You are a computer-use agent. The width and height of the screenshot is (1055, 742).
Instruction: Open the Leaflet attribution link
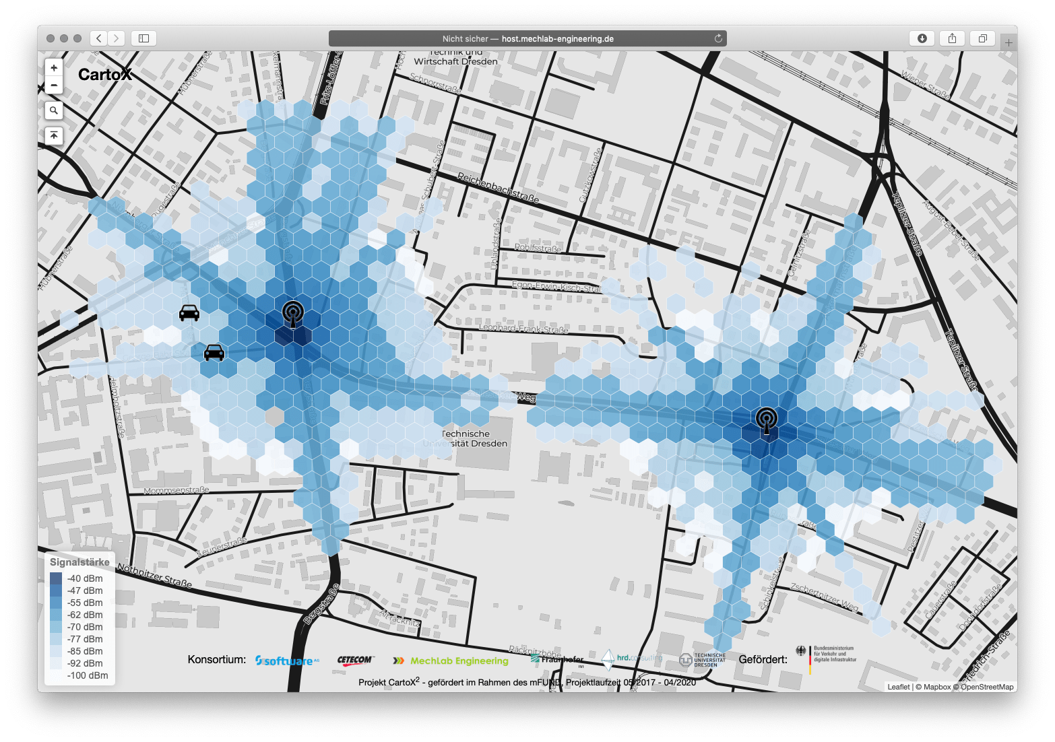click(898, 687)
